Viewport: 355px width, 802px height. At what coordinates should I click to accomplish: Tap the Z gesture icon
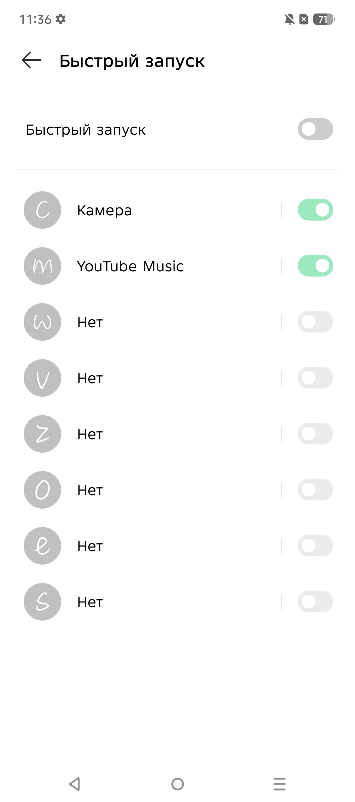point(42,434)
